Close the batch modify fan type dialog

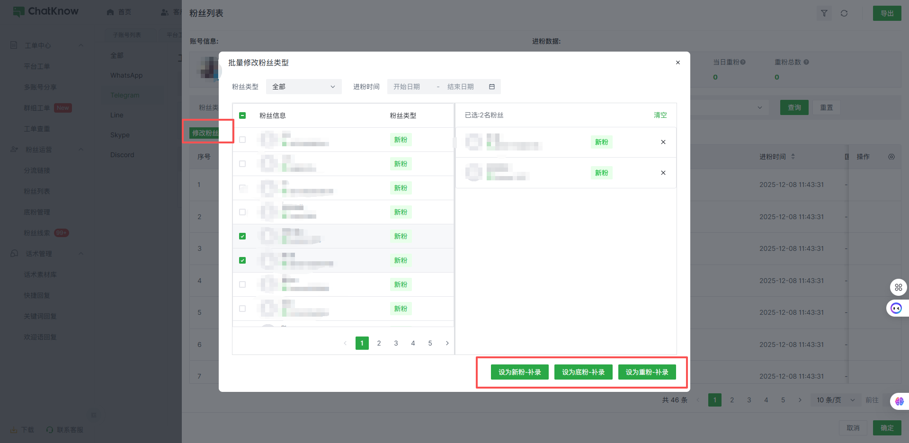coord(677,62)
